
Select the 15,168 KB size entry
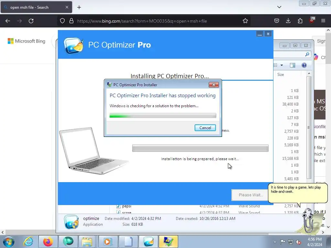(x=290, y=158)
